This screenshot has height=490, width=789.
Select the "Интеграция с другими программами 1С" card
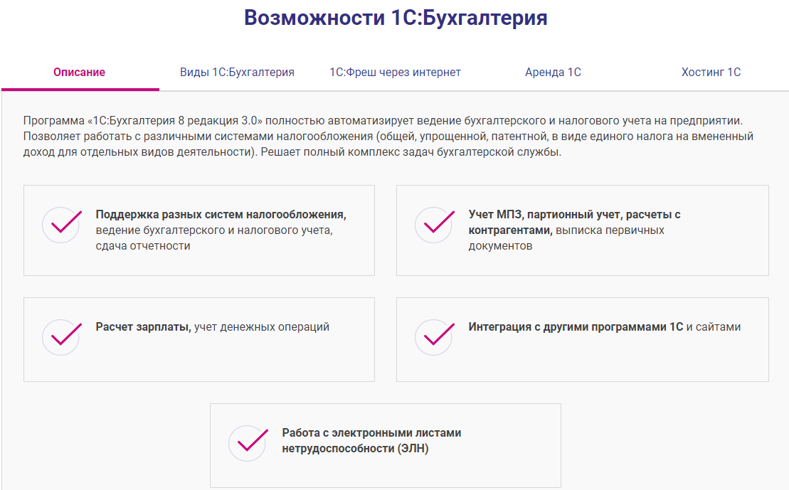[x=582, y=339]
